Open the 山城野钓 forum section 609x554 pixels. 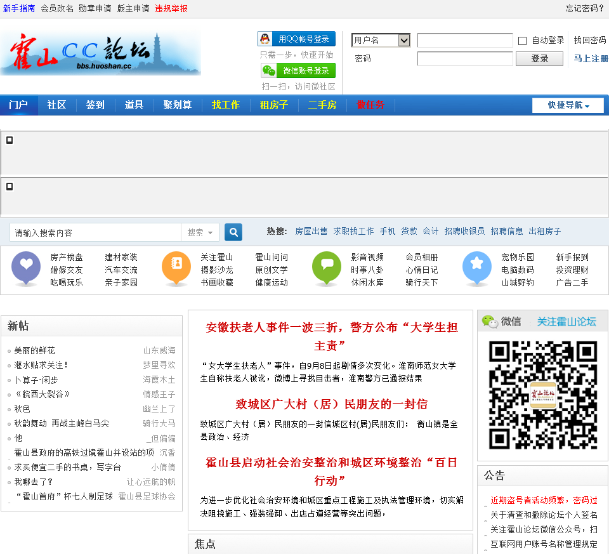tap(518, 282)
